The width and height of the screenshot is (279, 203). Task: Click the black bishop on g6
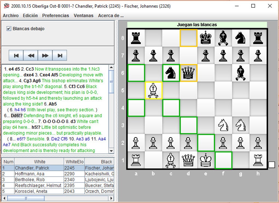241,73
